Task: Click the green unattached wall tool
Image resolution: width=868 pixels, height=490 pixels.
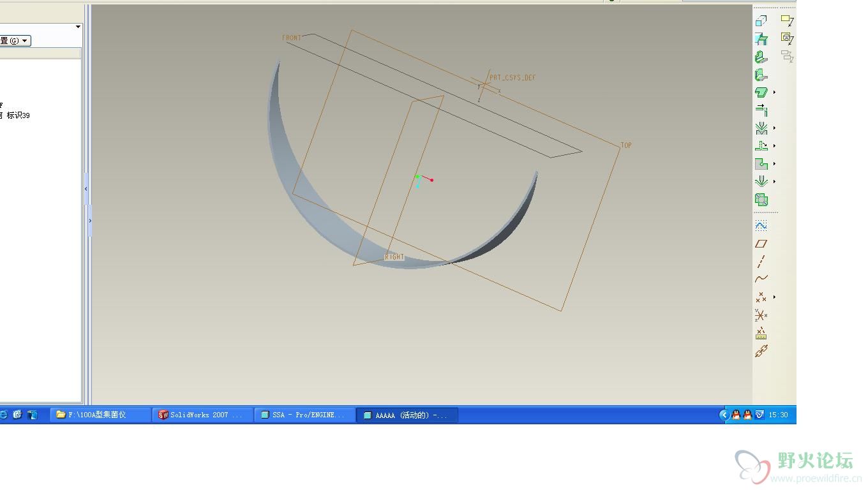Action: point(761,93)
